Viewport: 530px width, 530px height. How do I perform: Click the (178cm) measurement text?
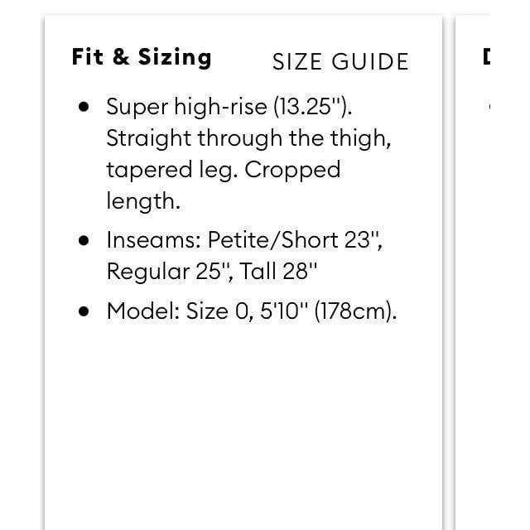(355, 311)
